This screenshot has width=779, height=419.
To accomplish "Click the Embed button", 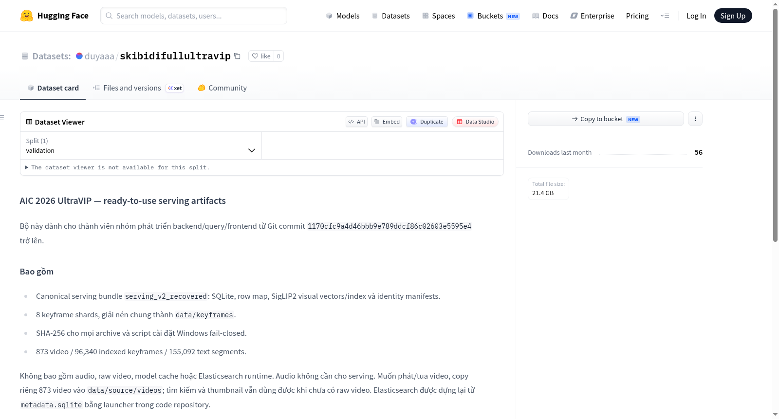I will (387, 122).
